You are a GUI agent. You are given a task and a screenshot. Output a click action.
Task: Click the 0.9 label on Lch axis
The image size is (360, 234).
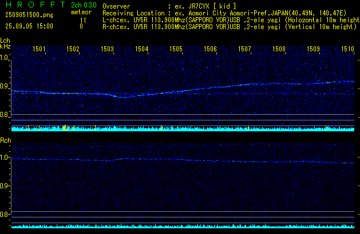tap(4, 86)
